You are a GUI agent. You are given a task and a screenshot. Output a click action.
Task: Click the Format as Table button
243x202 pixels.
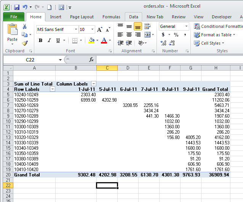216,35
